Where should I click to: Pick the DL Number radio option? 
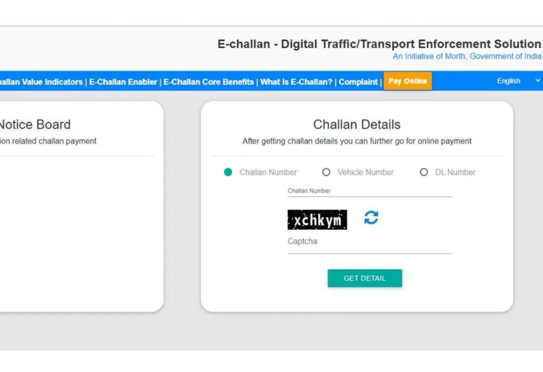[424, 172]
